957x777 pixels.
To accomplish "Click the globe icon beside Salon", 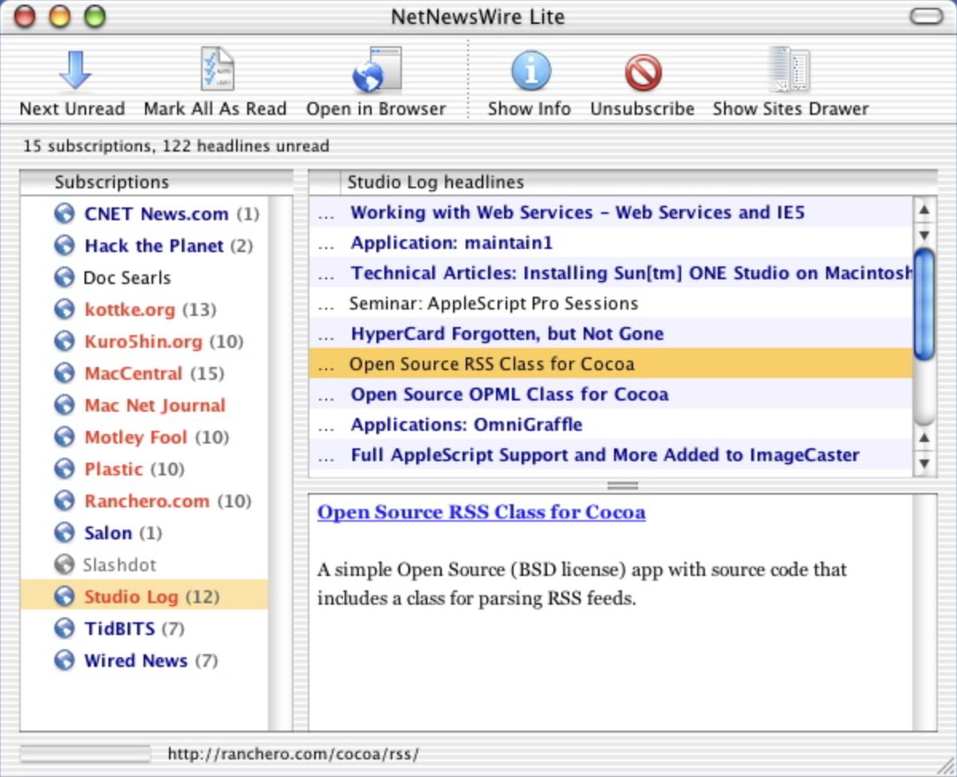I will click(x=64, y=533).
